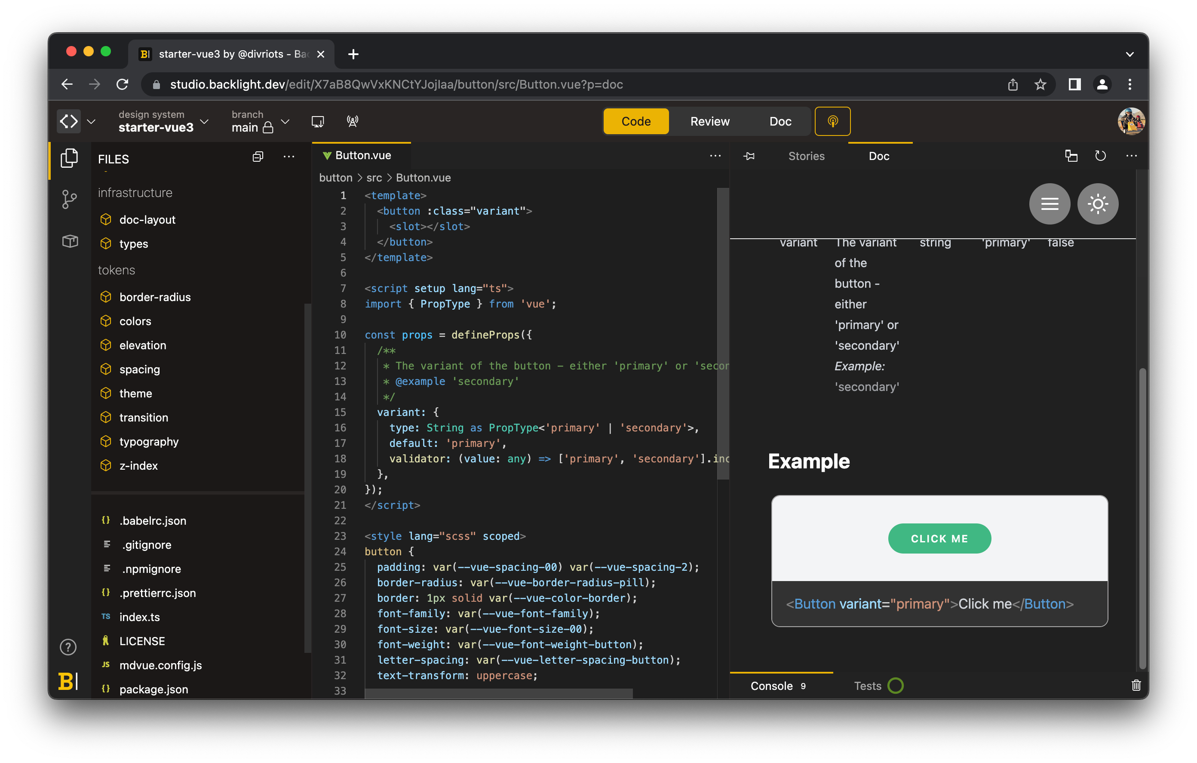Click the green CLICK ME button
This screenshot has height=763, width=1197.
pyautogui.click(x=939, y=538)
